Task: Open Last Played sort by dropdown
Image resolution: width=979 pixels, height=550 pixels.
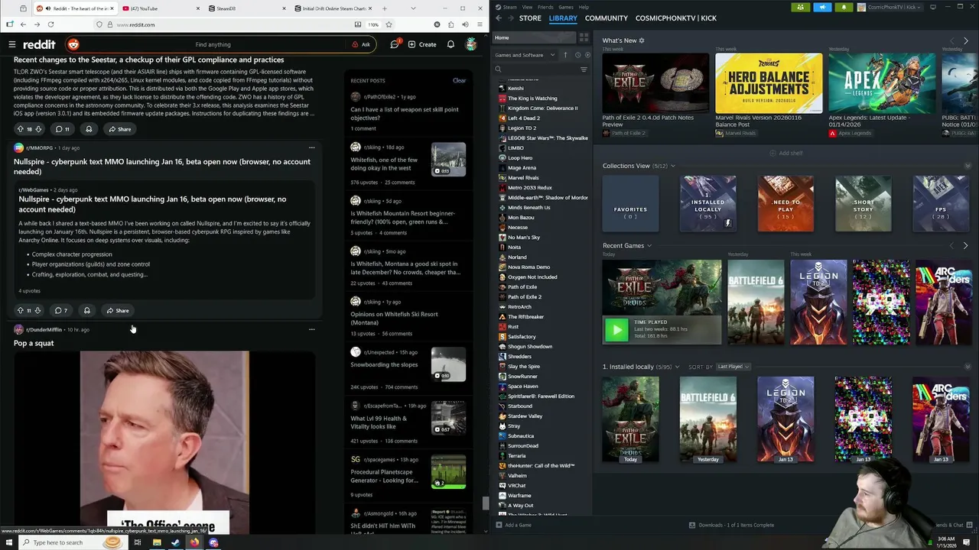Action: [x=733, y=367]
